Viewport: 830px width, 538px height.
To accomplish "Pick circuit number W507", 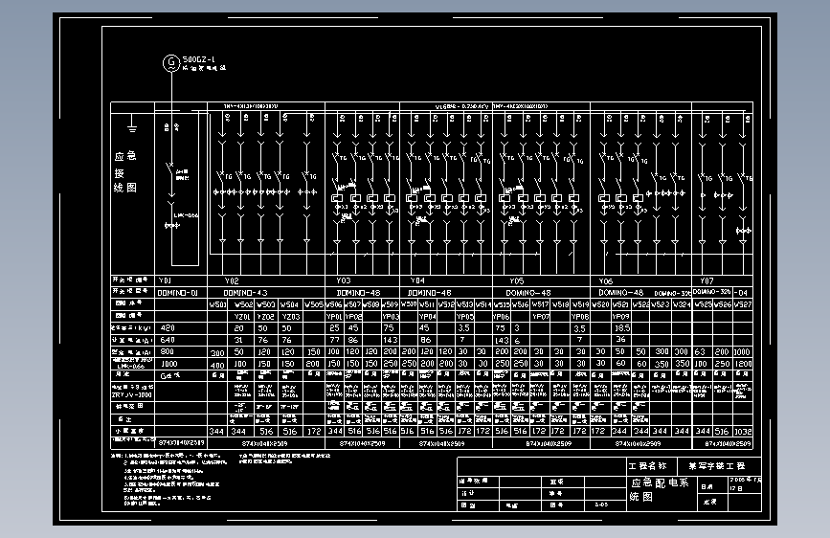I will (353, 304).
